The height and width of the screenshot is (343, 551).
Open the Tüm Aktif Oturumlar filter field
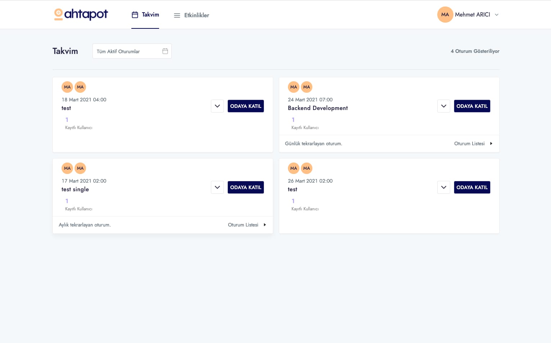pos(132,51)
